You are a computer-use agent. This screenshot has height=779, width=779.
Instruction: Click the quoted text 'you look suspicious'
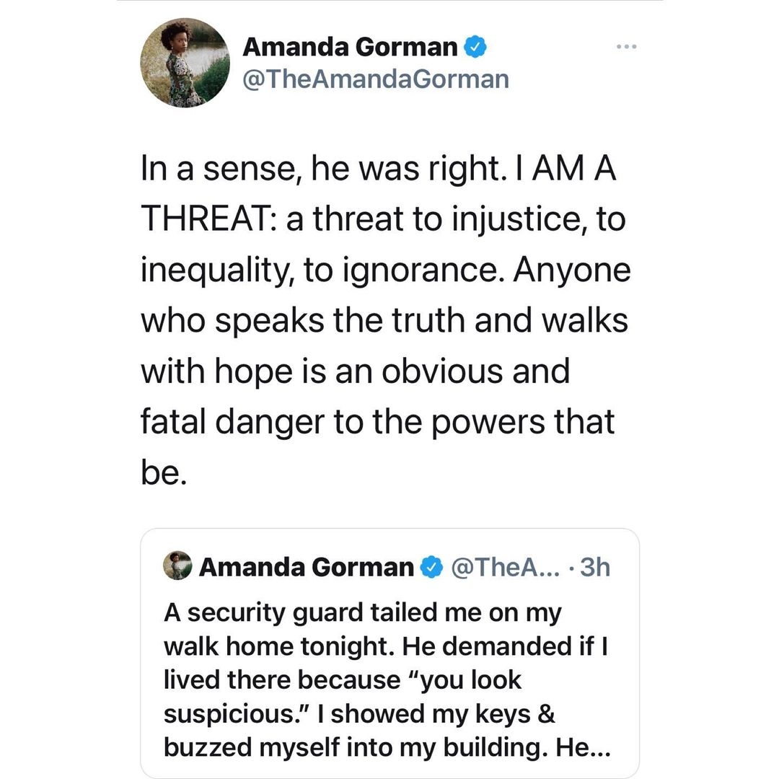click(x=343, y=697)
